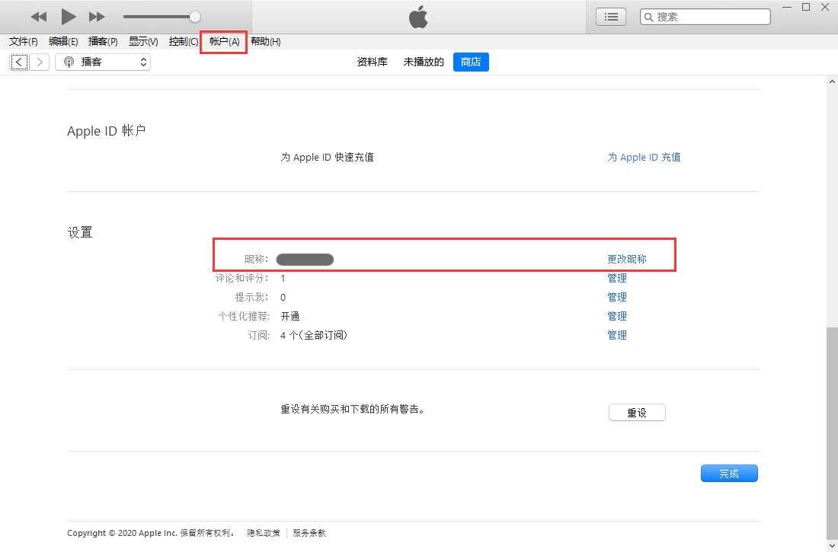Switch to the 资料库 tab
This screenshot has height=552, width=838.
(373, 62)
